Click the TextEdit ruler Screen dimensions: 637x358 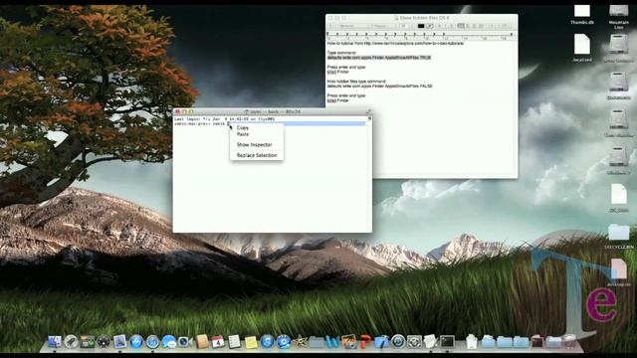[x=422, y=36]
